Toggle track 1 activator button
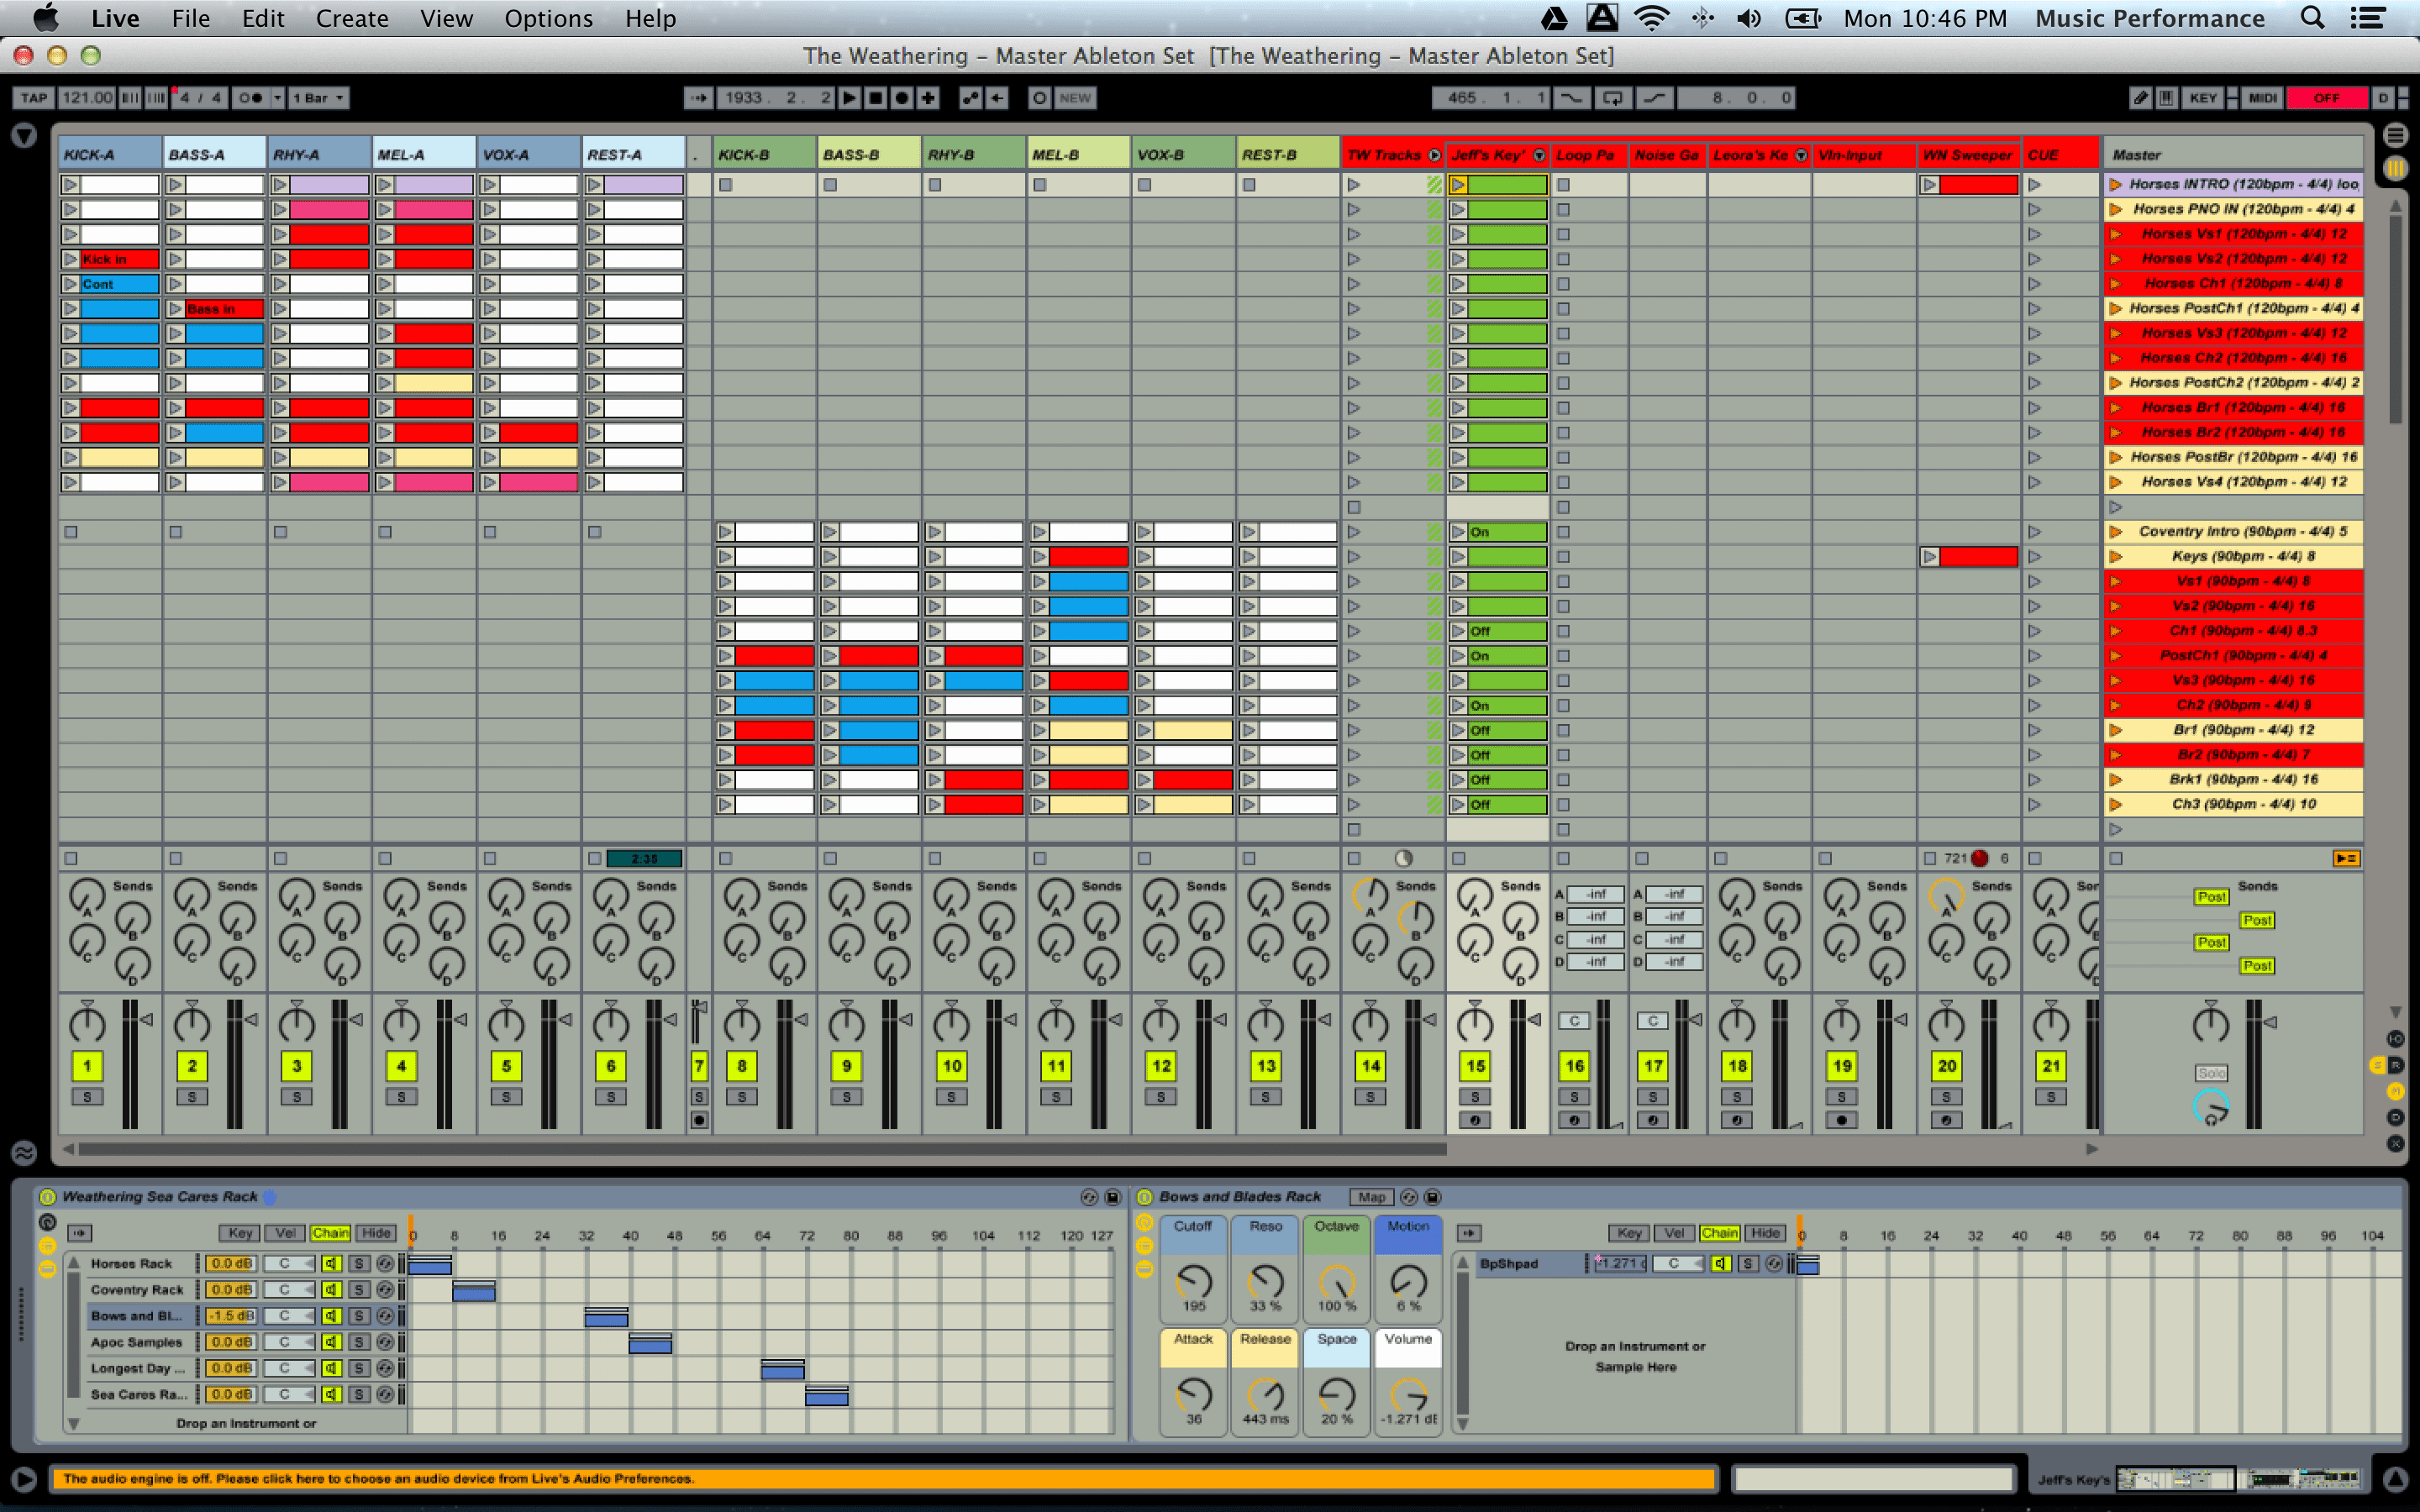The image size is (2420, 1512). tap(87, 1066)
